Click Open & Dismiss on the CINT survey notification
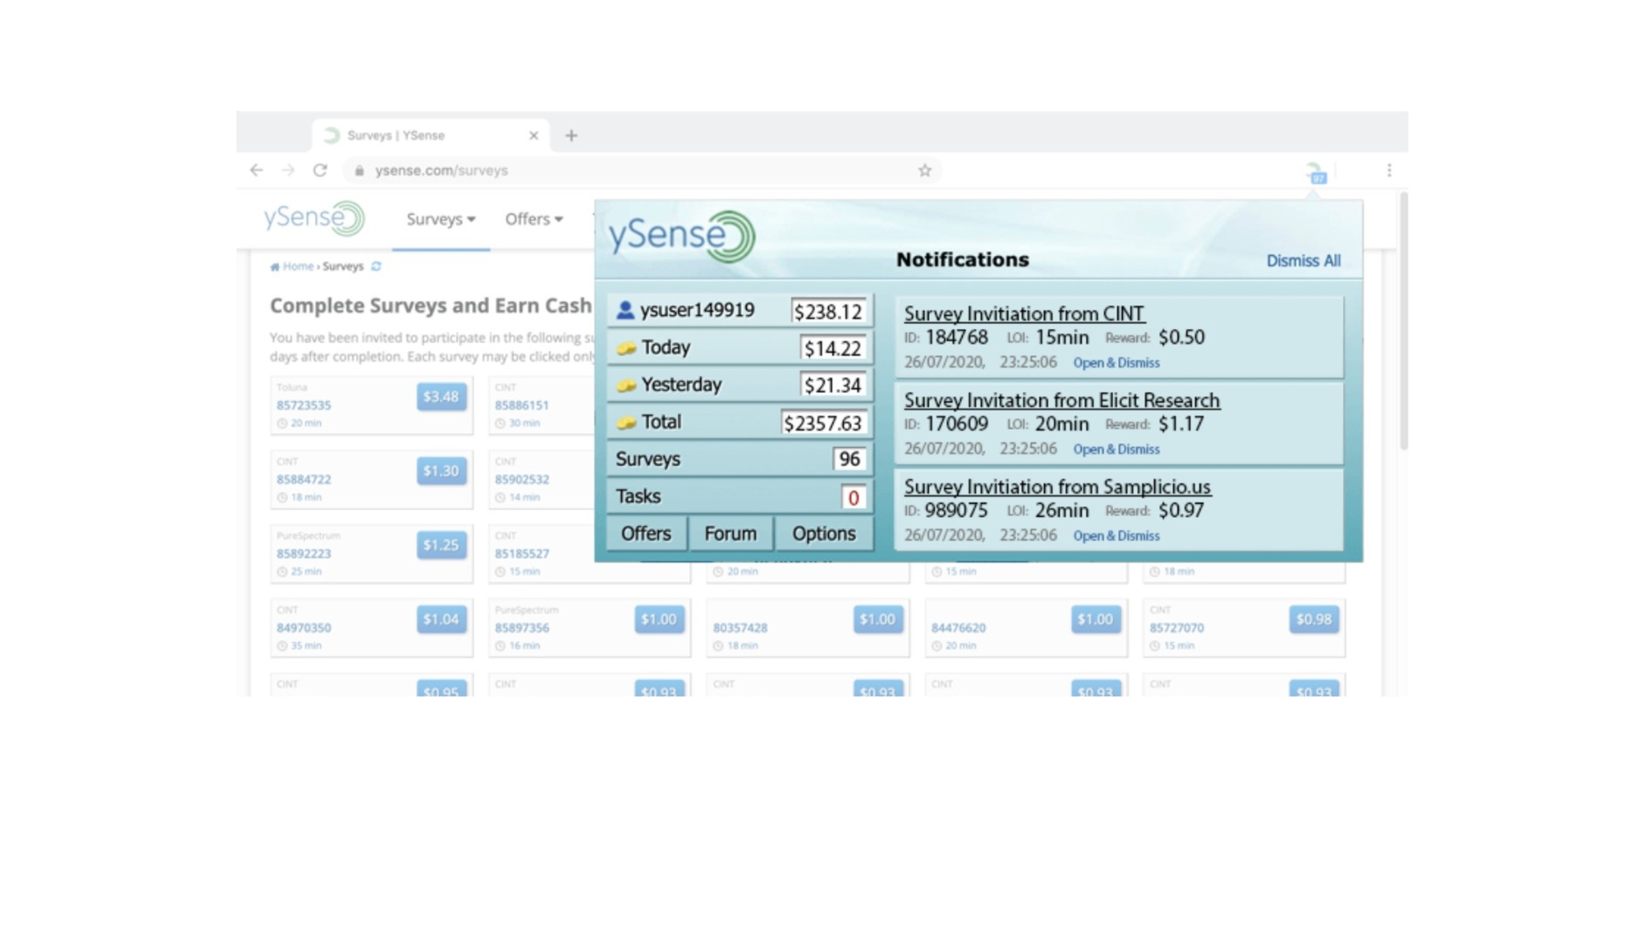1645x925 pixels. coord(1116,362)
